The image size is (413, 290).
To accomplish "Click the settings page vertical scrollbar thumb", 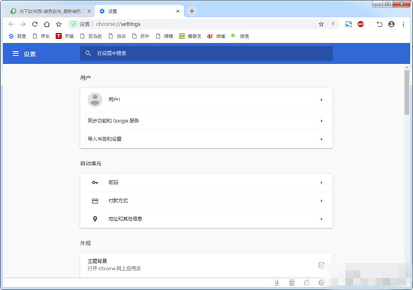I will point(407,92).
